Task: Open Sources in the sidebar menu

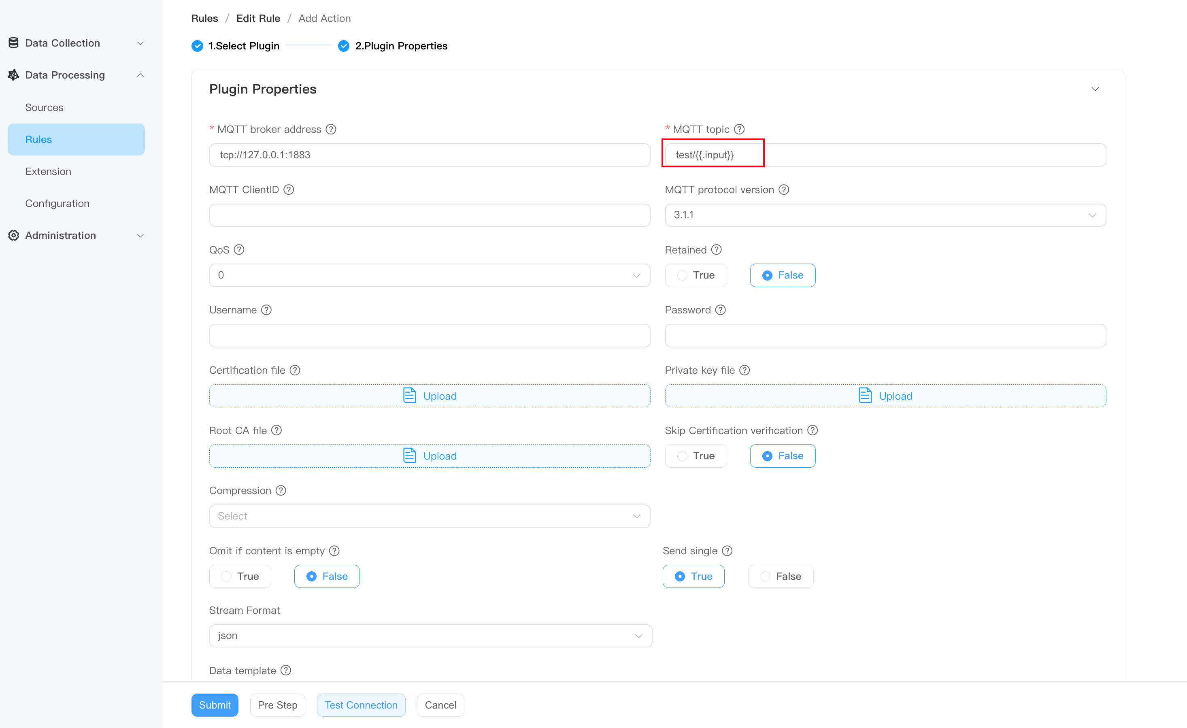Action: pos(44,107)
